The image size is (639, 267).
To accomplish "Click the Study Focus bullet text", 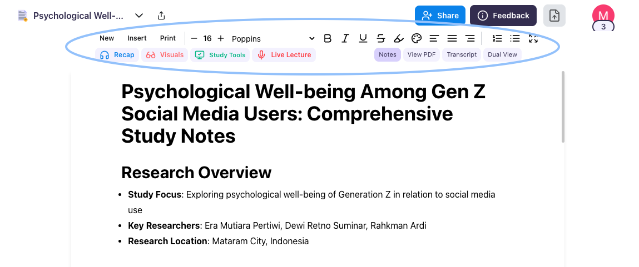I will pos(311,202).
